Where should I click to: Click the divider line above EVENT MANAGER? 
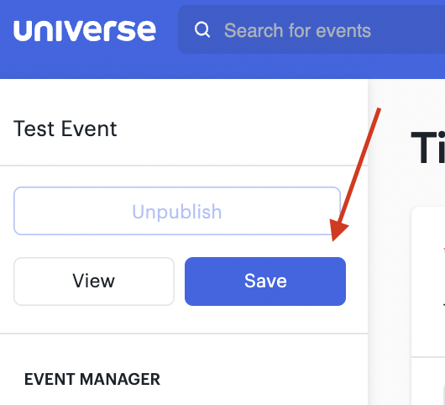(x=184, y=334)
